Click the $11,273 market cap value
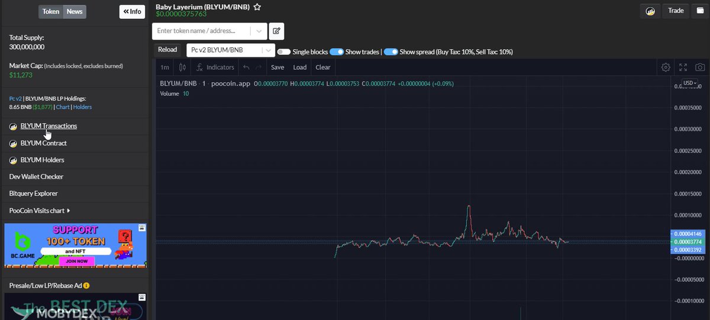 click(21, 75)
